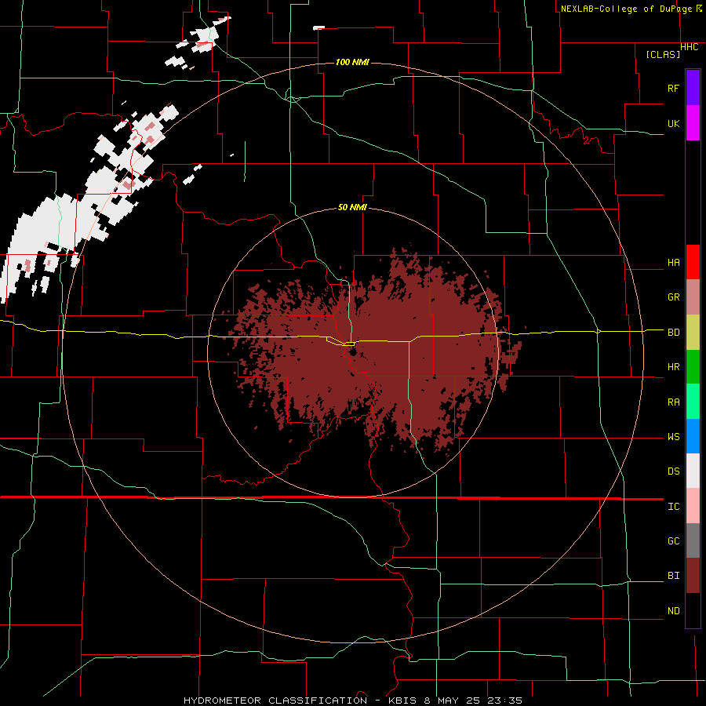Click the GC legend label

click(x=673, y=541)
